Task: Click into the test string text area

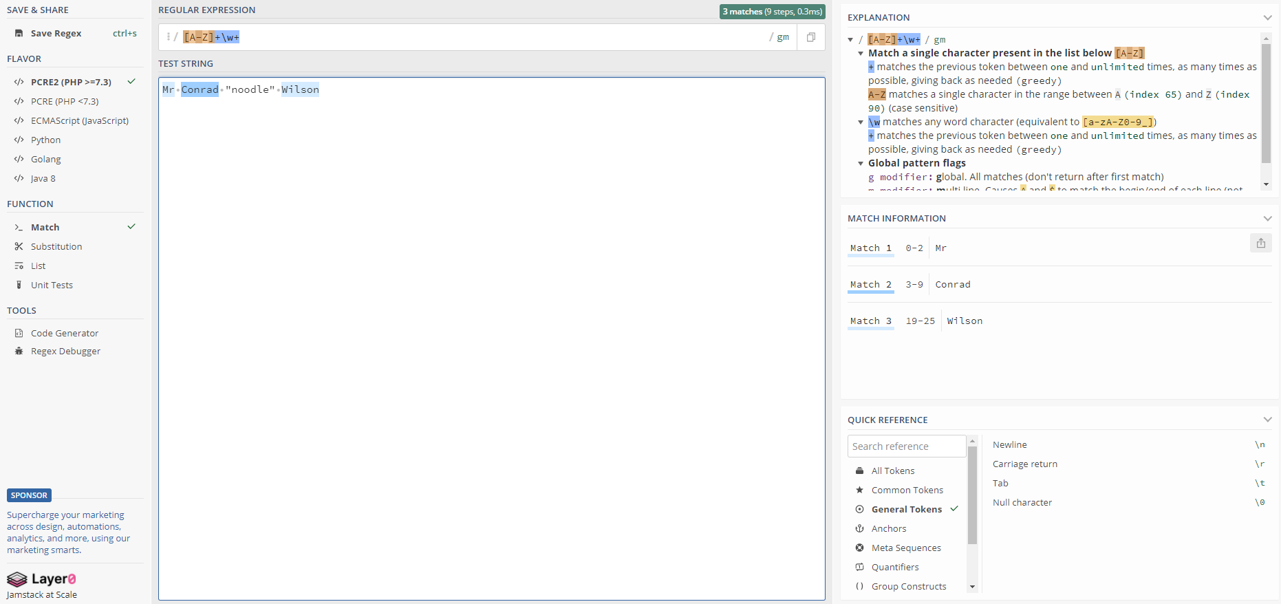Action: coord(492,338)
